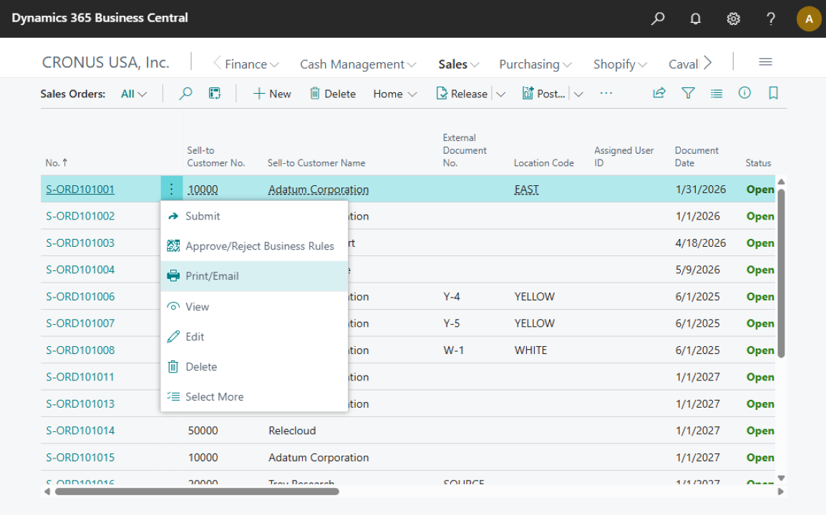Expand the Release dropdown arrow

[x=501, y=94]
